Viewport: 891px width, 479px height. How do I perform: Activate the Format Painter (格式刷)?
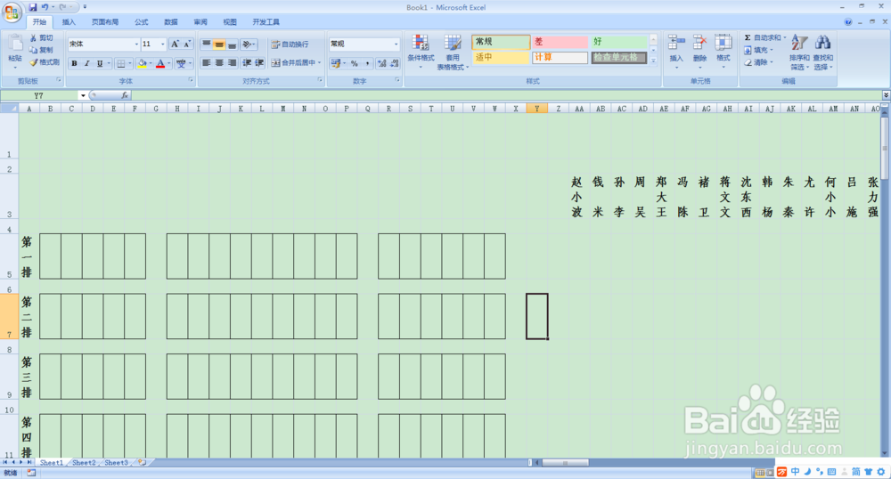(x=45, y=62)
